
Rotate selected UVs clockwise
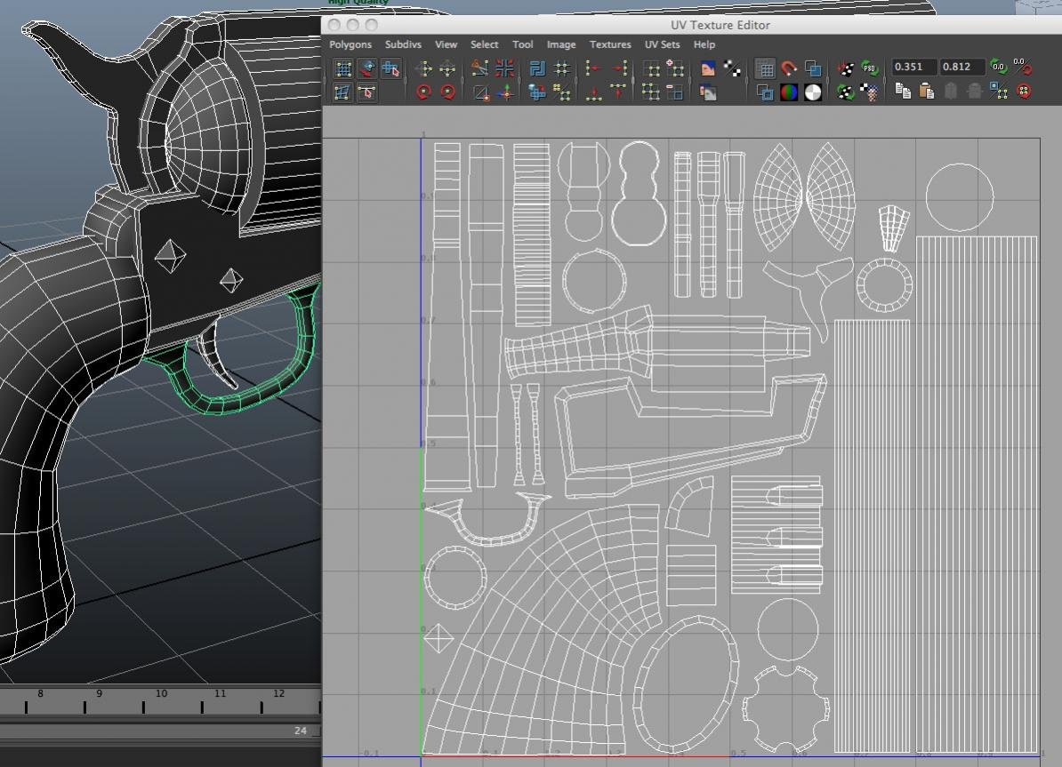click(449, 92)
